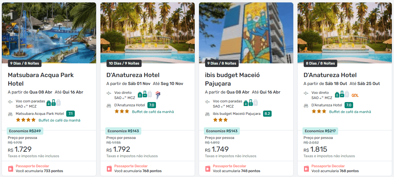Click the 7.1 rating badge
This screenshot has width=394, height=177.
tap(70, 114)
